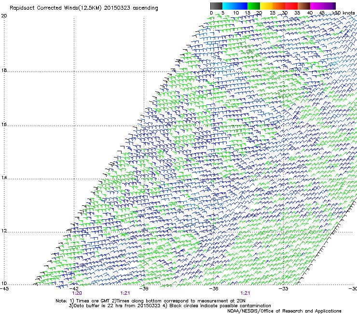Click the yellow 20-25 knots color swatch
Image resolution: width=357 pixels, height=314 pixels.
(x=266, y=6)
